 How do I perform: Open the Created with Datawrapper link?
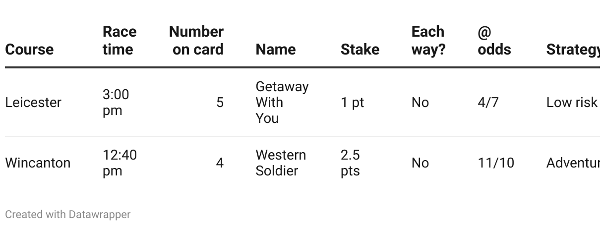[68, 215]
